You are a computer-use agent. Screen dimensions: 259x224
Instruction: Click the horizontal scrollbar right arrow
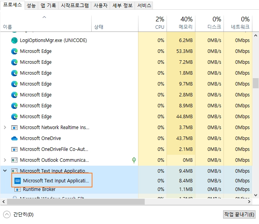tap(249, 201)
